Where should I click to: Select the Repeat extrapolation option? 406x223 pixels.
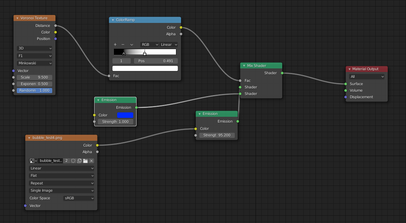pyautogui.click(x=61, y=183)
